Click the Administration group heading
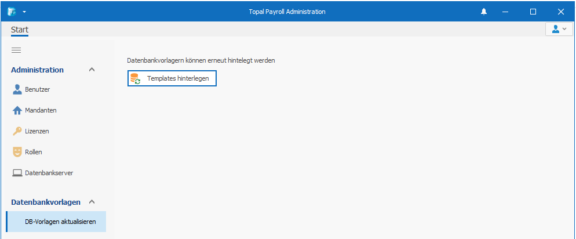 (x=37, y=70)
